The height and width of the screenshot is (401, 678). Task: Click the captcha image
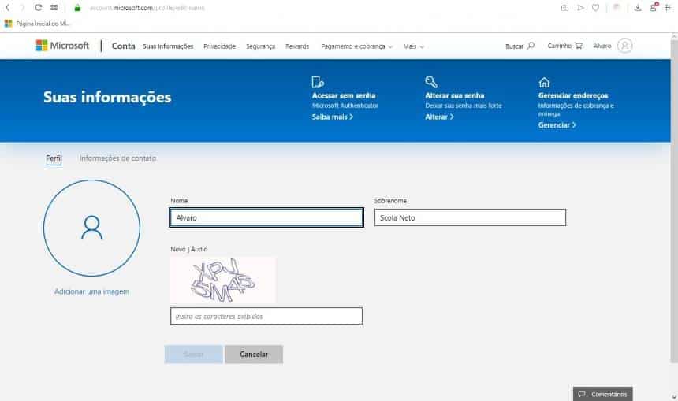pyautogui.click(x=223, y=280)
